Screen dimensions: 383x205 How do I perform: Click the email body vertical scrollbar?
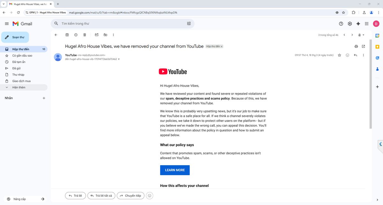[371, 84]
